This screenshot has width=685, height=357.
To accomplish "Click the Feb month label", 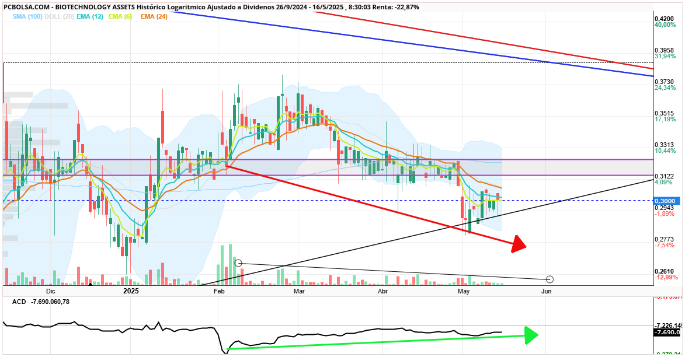I will (x=219, y=291).
